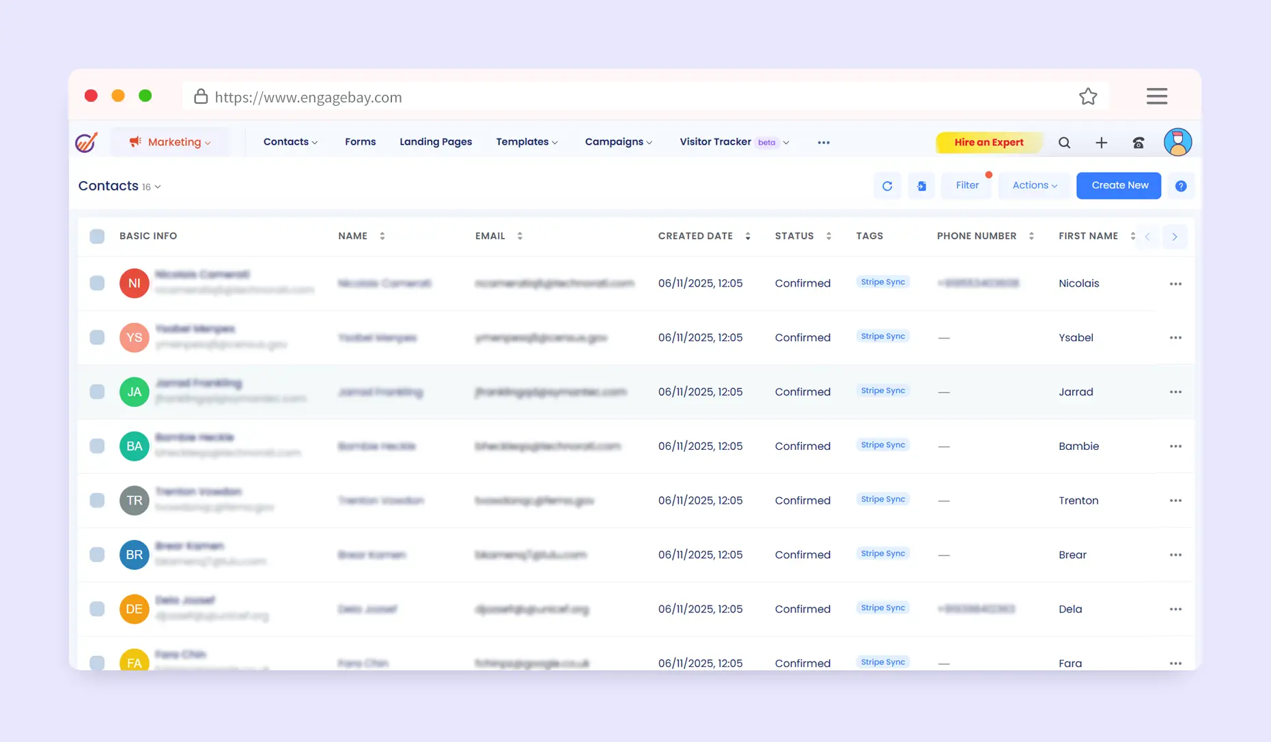Viewport: 1271px width, 742px height.
Task: Open the telephone dialer icon
Action: click(1138, 143)
